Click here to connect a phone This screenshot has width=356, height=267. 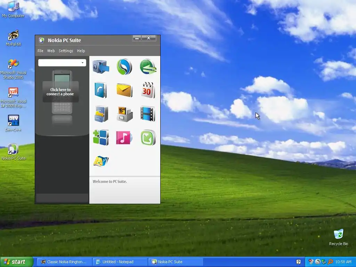(x=60, y=92)
